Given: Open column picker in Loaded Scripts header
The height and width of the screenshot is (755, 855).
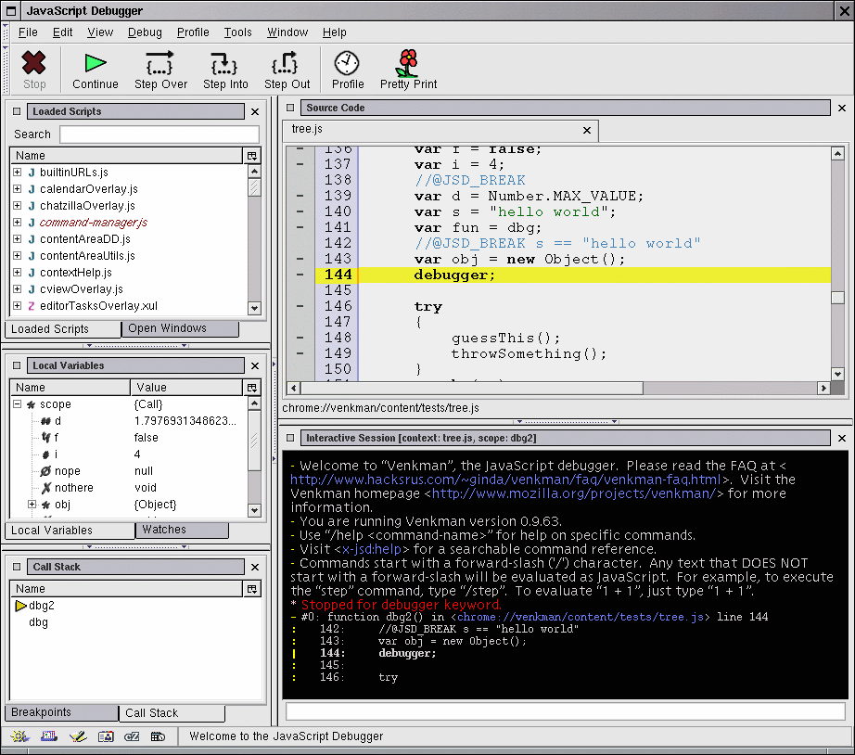Looking at the screenshot, I should (252, 156).
